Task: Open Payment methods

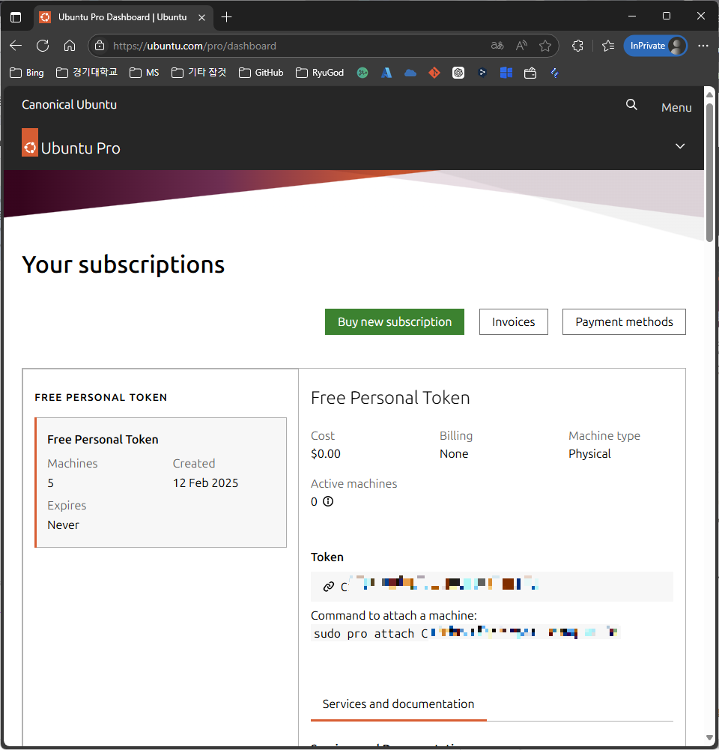Action: click(624, 322)
